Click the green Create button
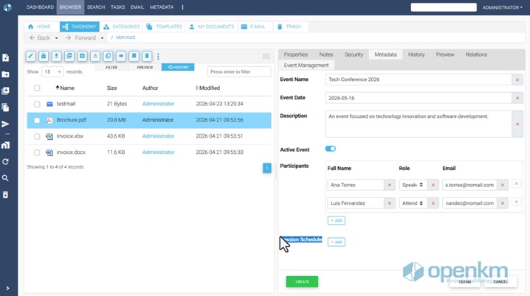The height and width of the screenshot is (296, 530). click(x=302, y=281)
